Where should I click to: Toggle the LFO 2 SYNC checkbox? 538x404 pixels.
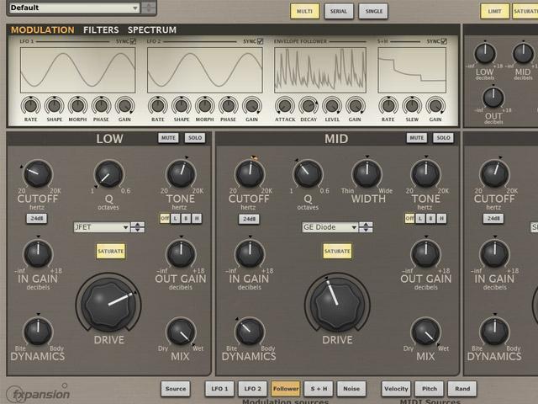tap(261, 41)
